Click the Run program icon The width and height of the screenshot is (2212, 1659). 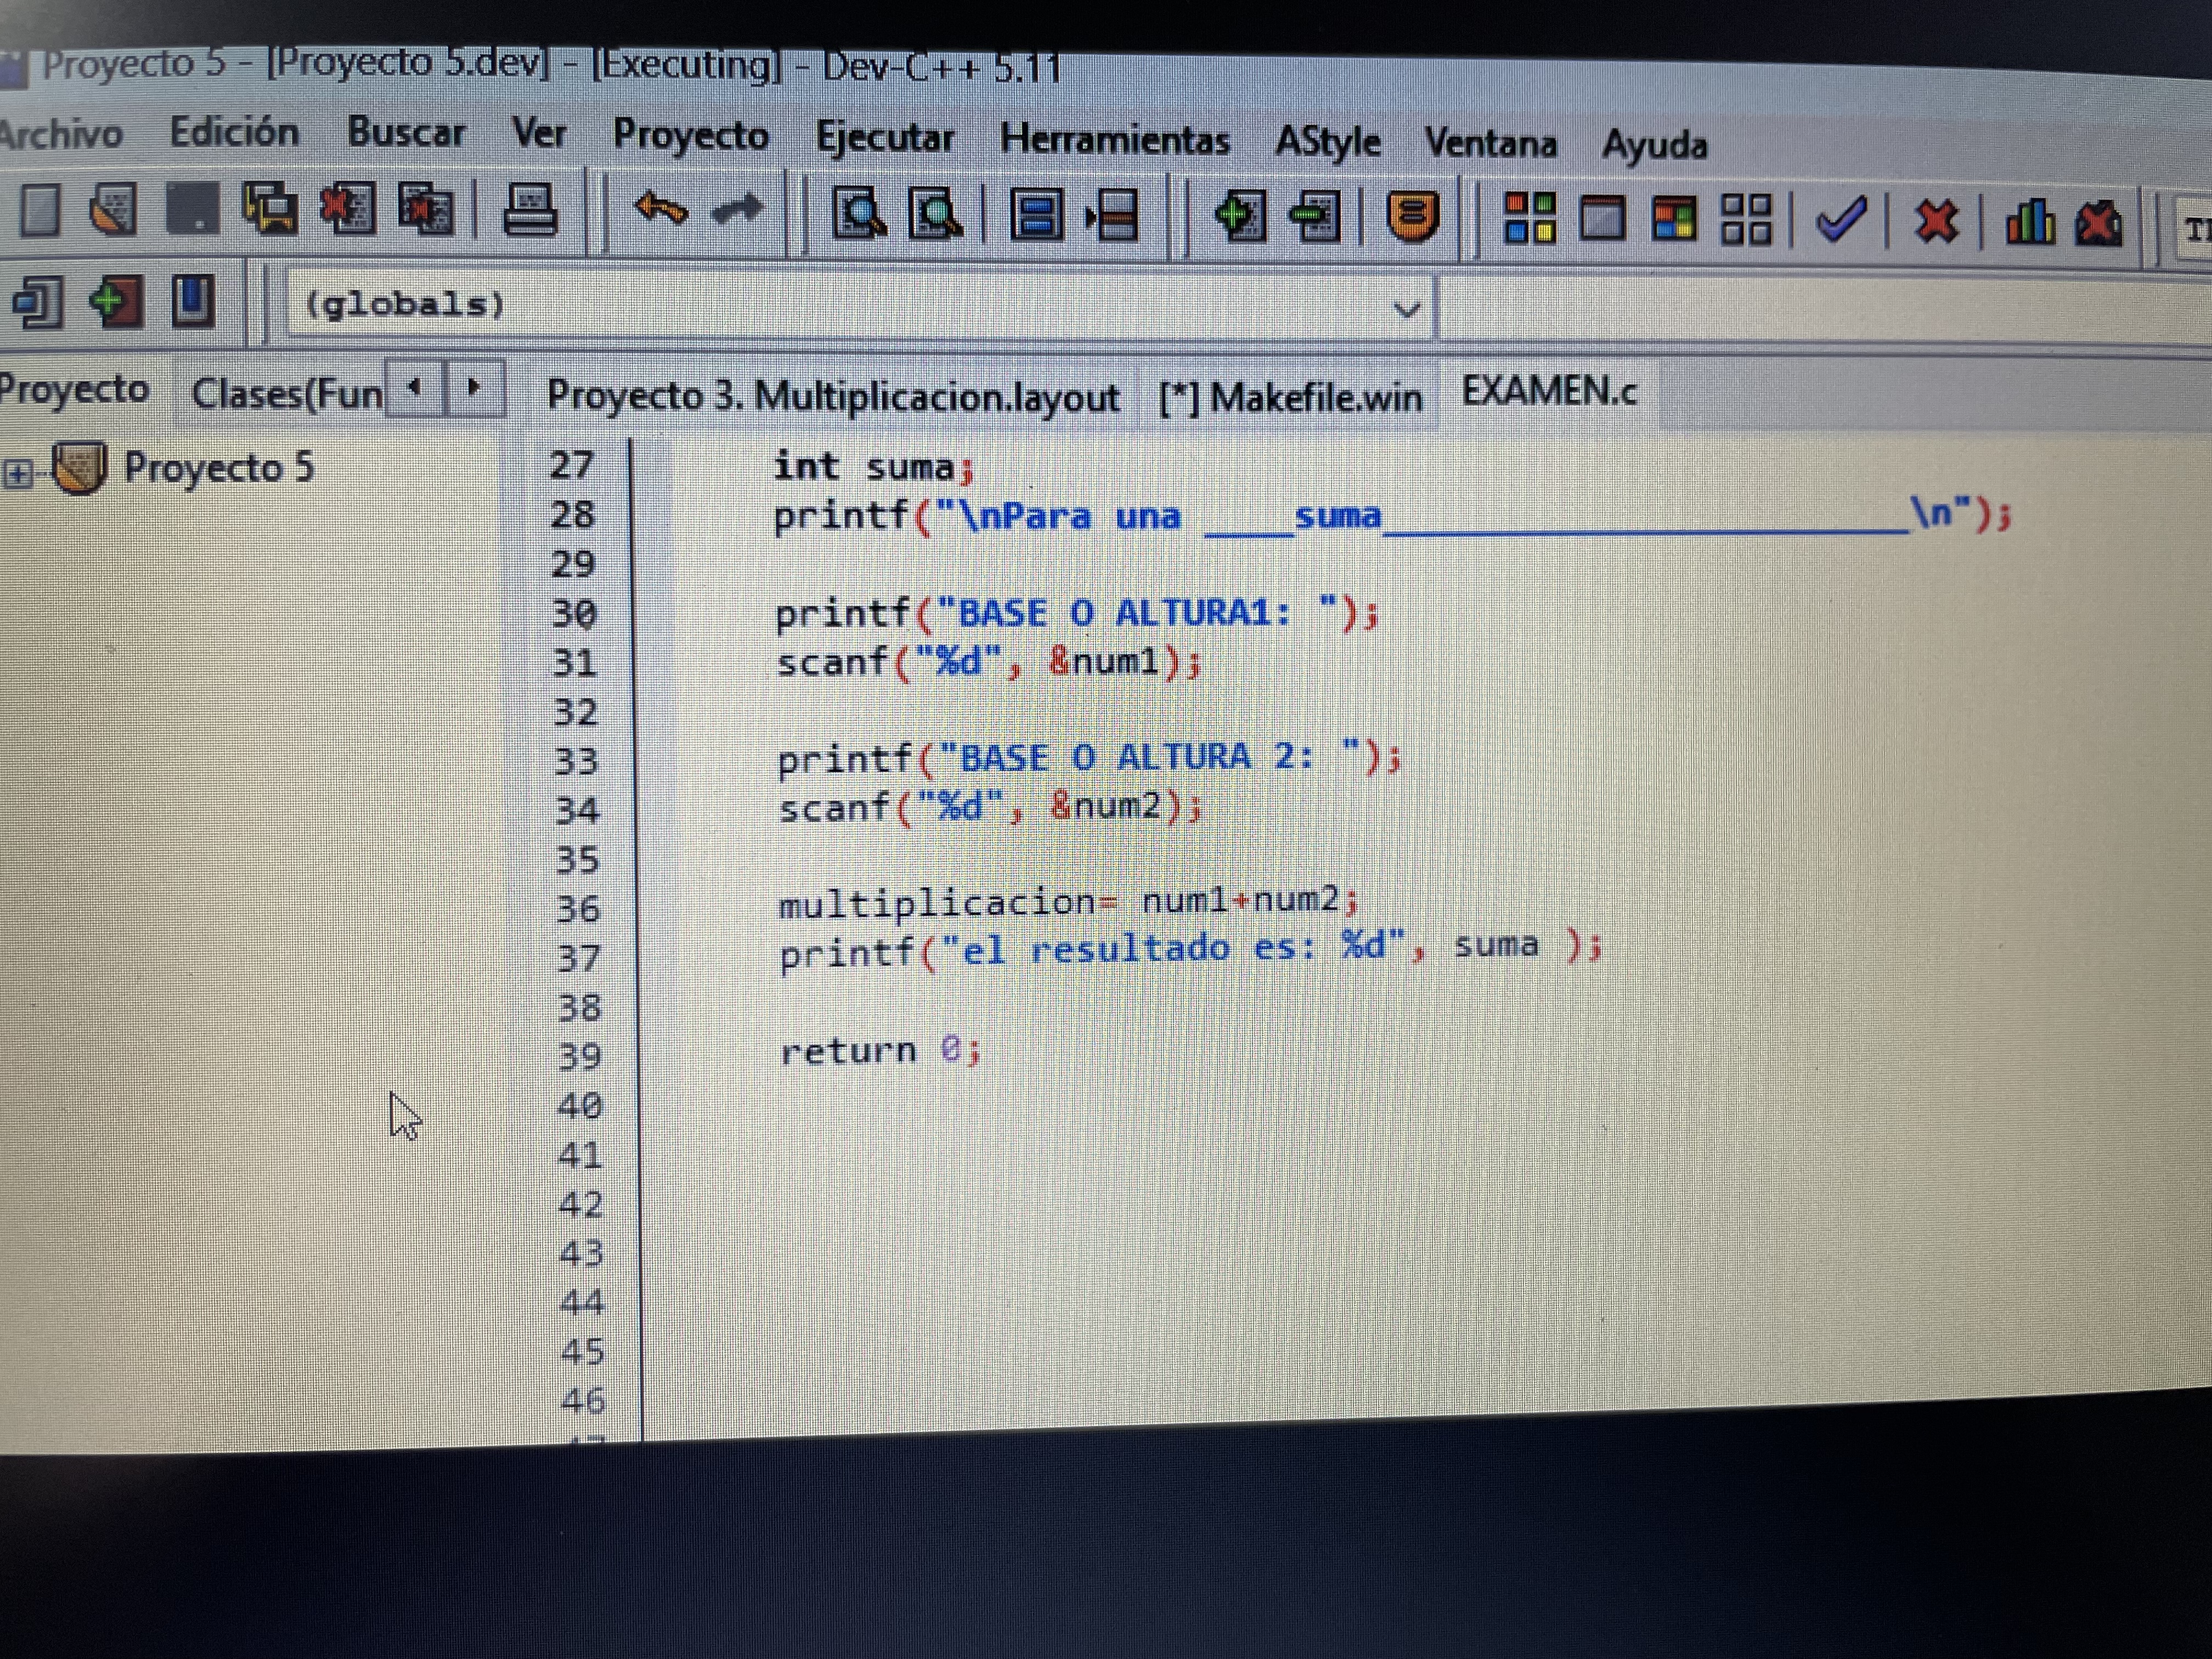[x=1601, y=218]
